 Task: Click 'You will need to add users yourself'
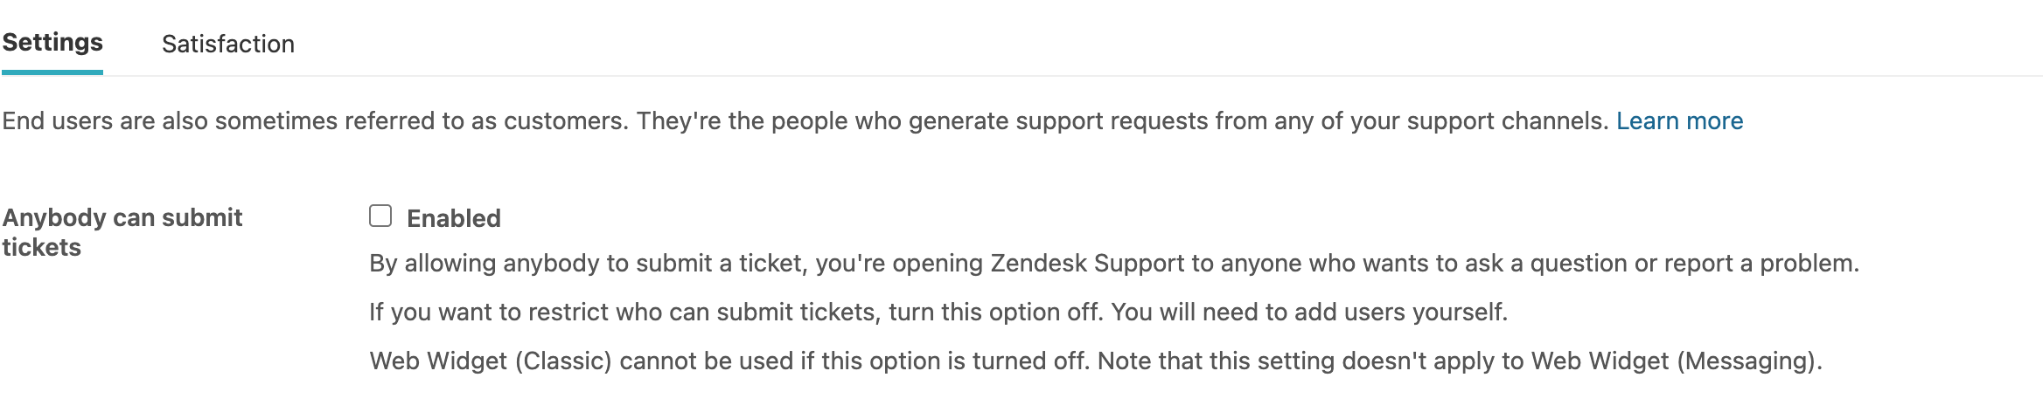point(1308,312)
